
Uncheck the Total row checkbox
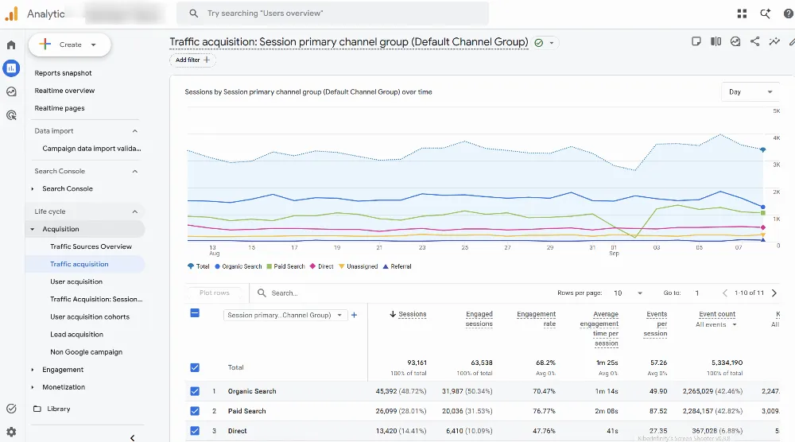click(x=195, y=367)
